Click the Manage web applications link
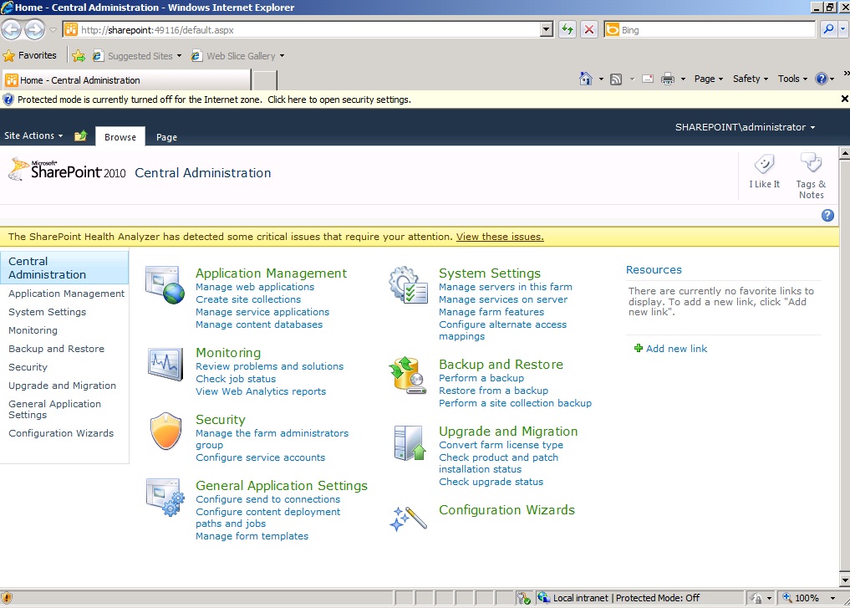 click(255, 287)
